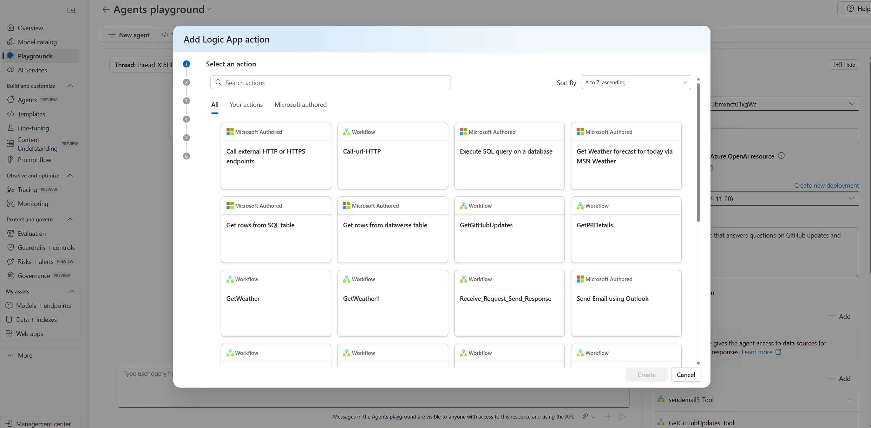
Task: Collapse the navigation pane with the top-left icon
Action: point(71,11)
